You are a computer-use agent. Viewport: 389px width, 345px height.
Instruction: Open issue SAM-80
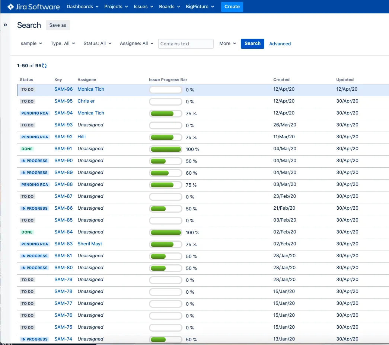64,268
